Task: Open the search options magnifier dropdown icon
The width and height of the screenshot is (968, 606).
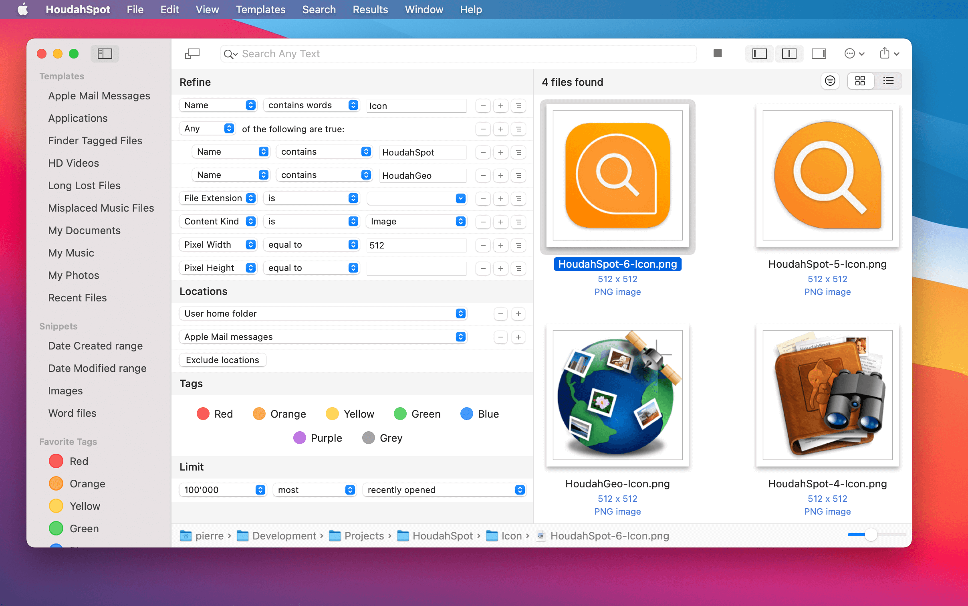Action: pyautogui.click(x=230, y=54)
